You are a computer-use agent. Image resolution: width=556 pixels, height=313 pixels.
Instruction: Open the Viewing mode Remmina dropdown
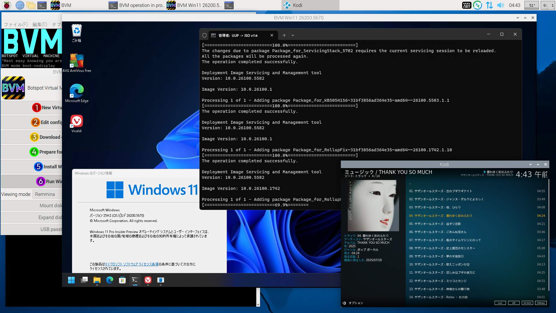47,194
